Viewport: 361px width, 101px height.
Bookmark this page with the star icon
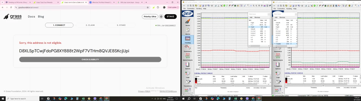(148, 8)
